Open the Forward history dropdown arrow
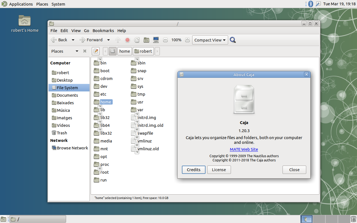This screenshot has height=223, width=357. [108, 40]
